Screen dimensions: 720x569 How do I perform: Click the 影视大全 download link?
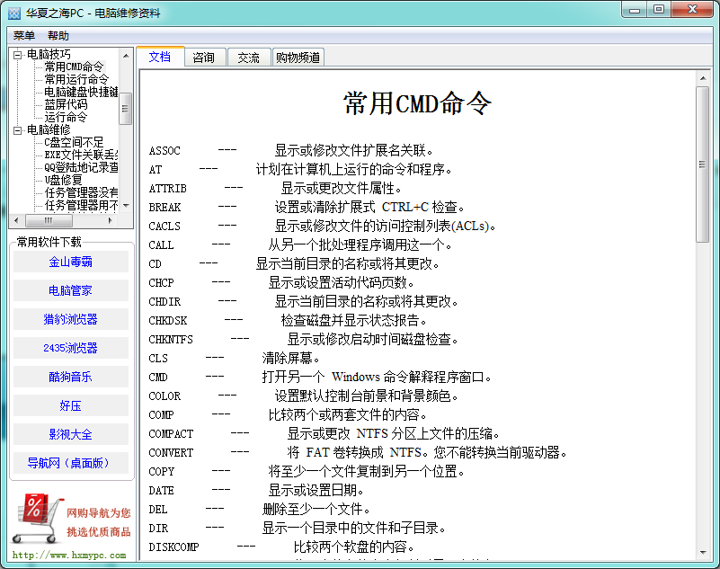[71, 434]
